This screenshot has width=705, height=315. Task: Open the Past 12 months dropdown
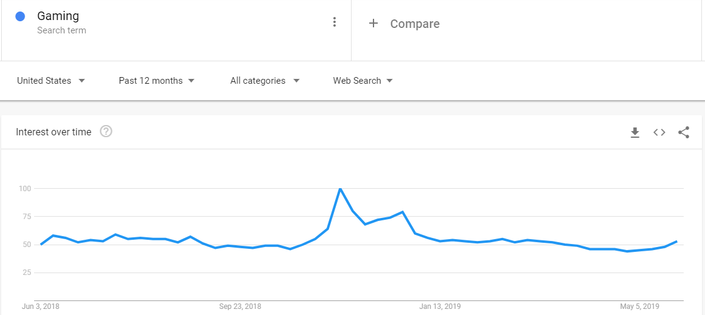click(156, 81)
